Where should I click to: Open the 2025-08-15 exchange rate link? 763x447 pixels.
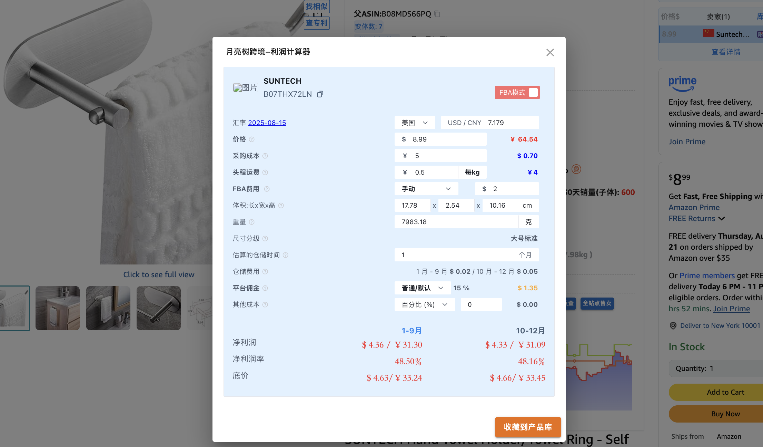267,123
